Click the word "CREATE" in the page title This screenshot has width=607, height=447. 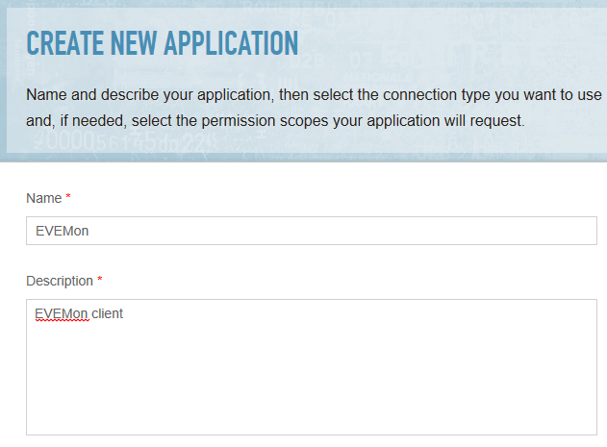point(64,43)
